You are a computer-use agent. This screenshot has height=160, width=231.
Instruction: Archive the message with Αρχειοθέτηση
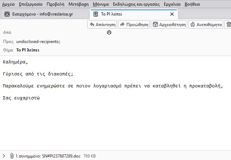(x=169, y=25)
